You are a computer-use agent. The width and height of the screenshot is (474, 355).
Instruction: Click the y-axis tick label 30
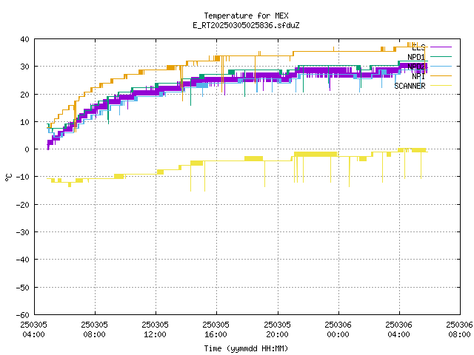24,67
